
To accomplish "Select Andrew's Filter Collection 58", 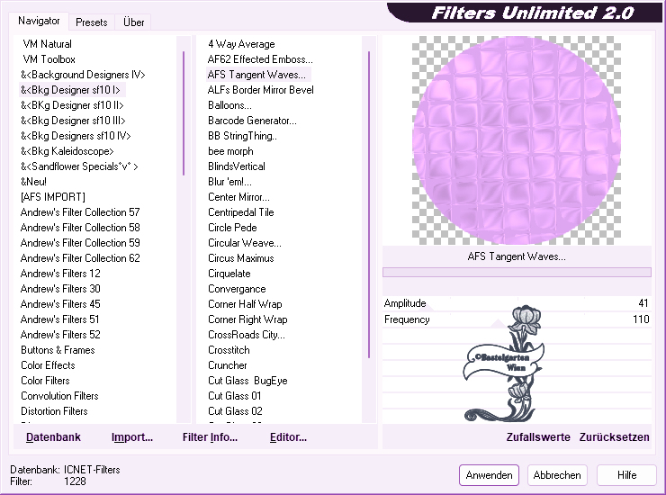I will (x=80, y=228).
